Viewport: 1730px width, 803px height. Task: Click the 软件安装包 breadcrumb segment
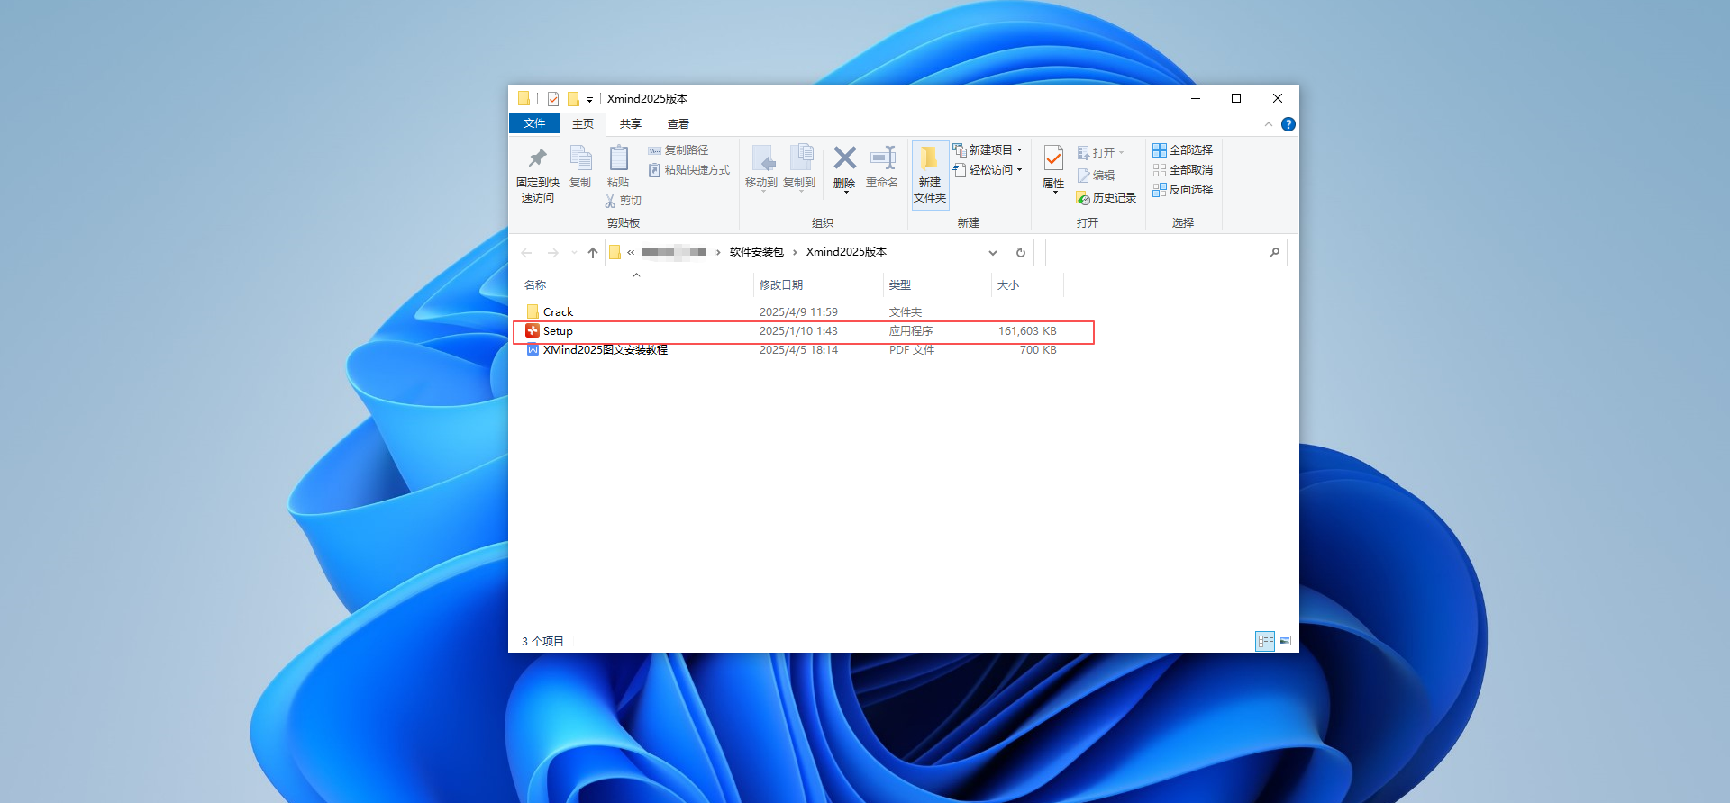pos(757,252)
